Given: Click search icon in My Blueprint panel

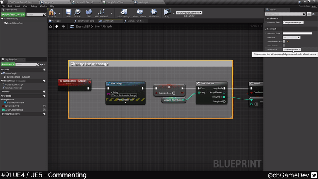Looking at the screenshot, I should (x=37, y=64).
